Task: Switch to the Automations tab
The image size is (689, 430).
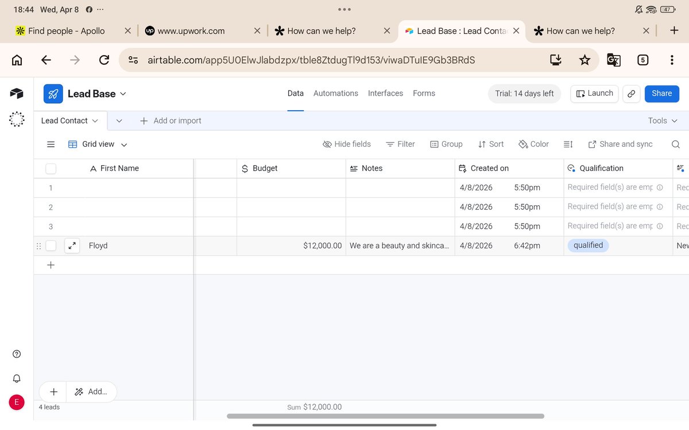Action: pos(336,93)
